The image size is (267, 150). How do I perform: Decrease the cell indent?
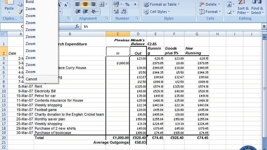click(x=78, y=12)
